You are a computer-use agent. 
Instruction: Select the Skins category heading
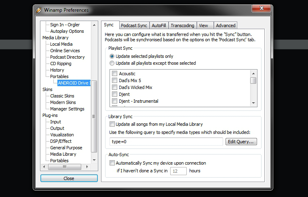47,89
